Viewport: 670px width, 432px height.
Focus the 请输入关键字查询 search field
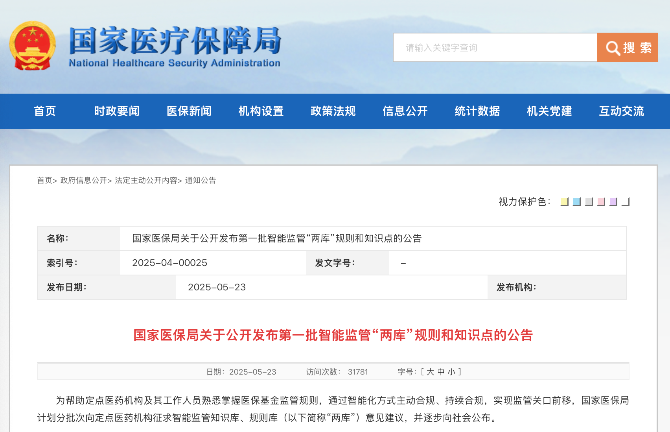pyautogui.click(x=495, y=47)
